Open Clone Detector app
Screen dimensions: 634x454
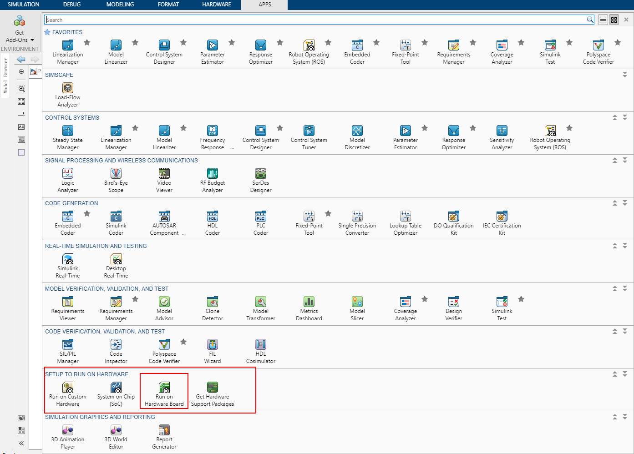(213, 308)
